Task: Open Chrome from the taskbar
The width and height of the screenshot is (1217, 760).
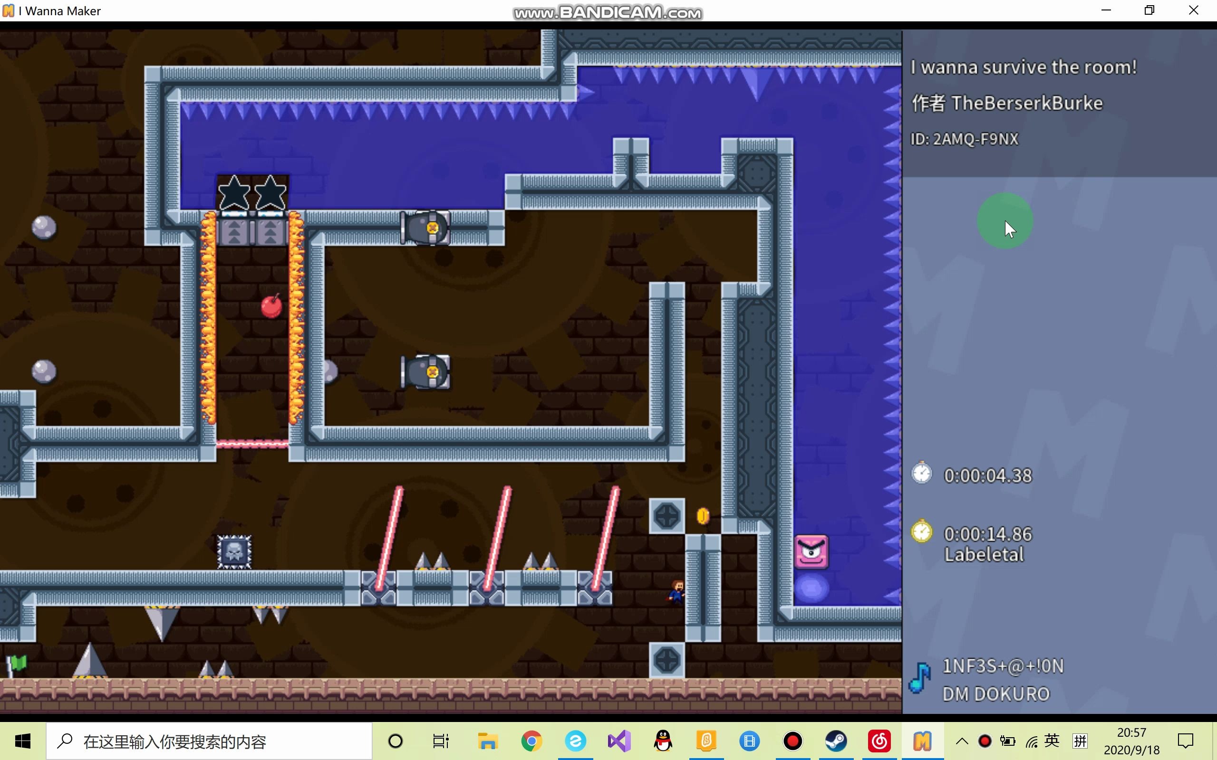Action: (531, 741)
